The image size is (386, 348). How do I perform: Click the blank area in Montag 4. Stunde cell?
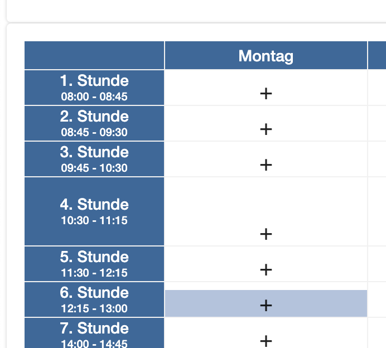point(266,201)
